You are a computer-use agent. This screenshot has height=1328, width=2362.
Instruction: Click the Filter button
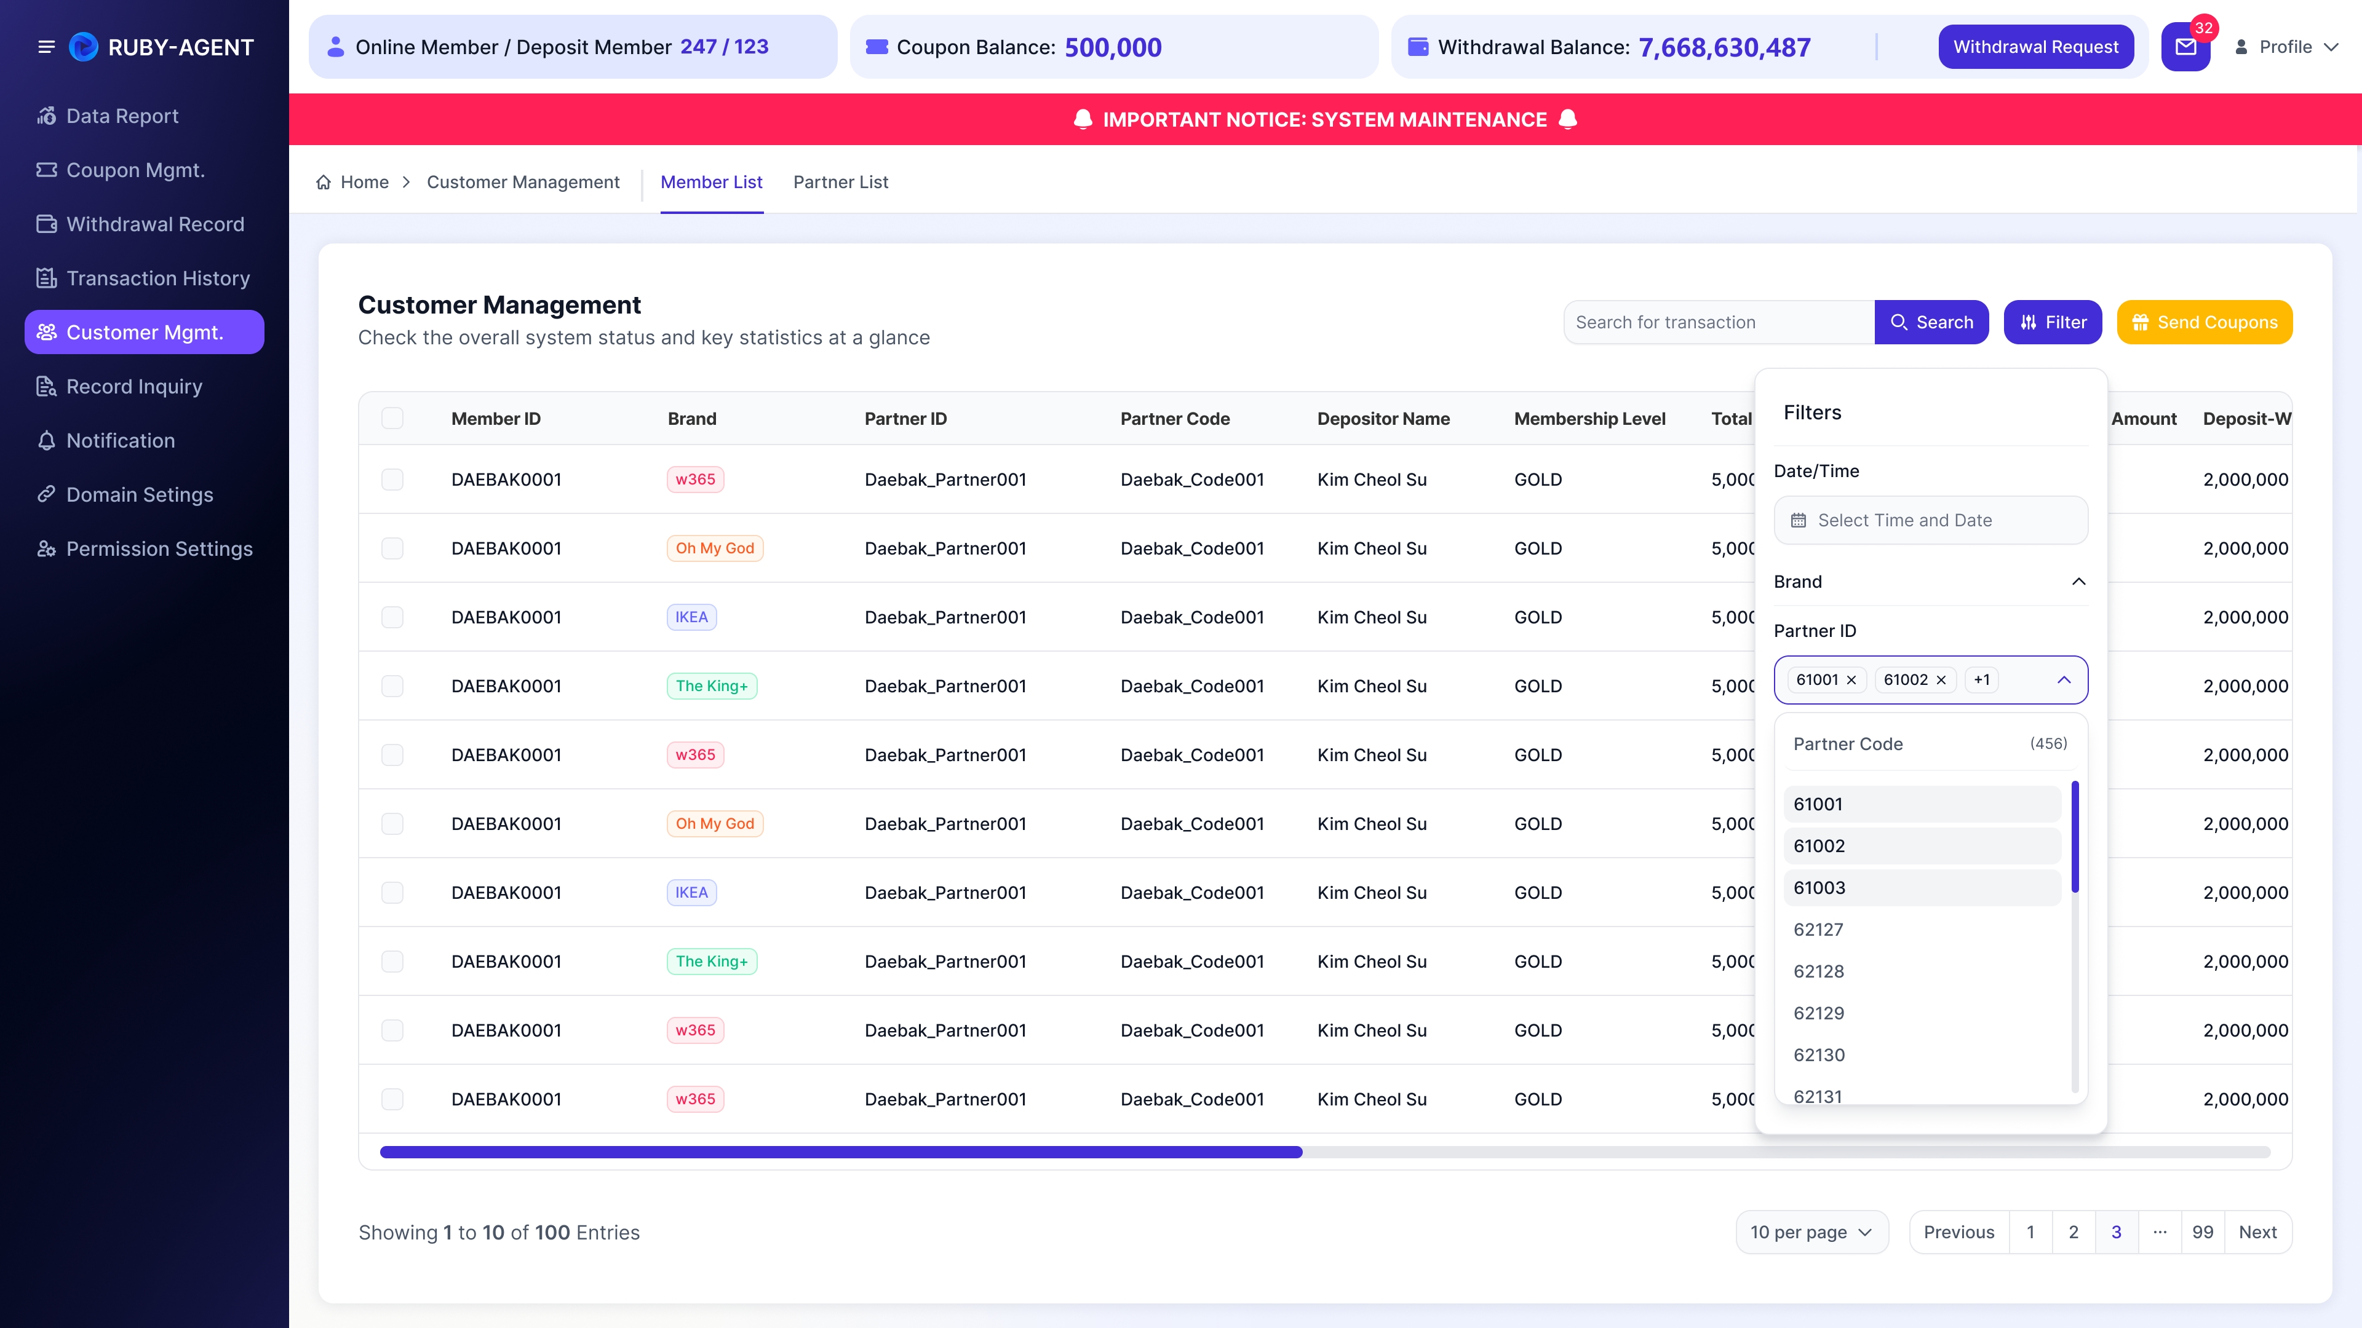point(2053,323)
